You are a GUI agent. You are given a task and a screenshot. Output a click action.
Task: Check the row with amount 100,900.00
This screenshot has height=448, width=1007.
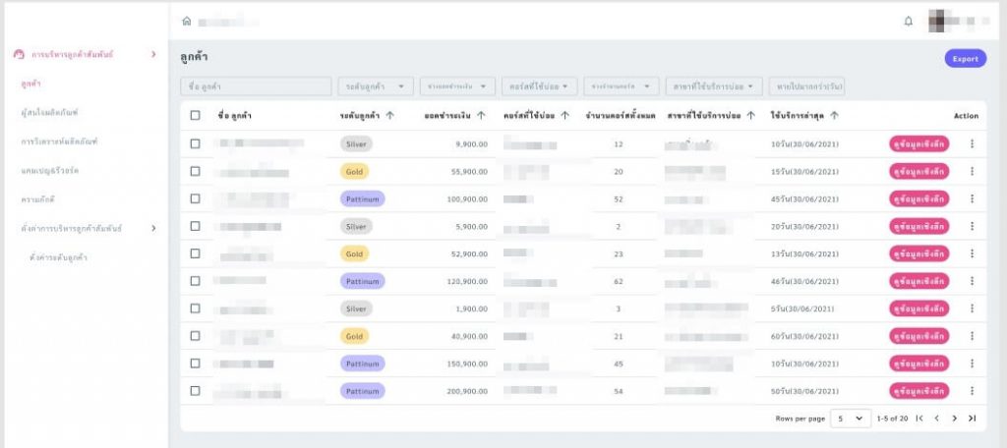(196, 199)
